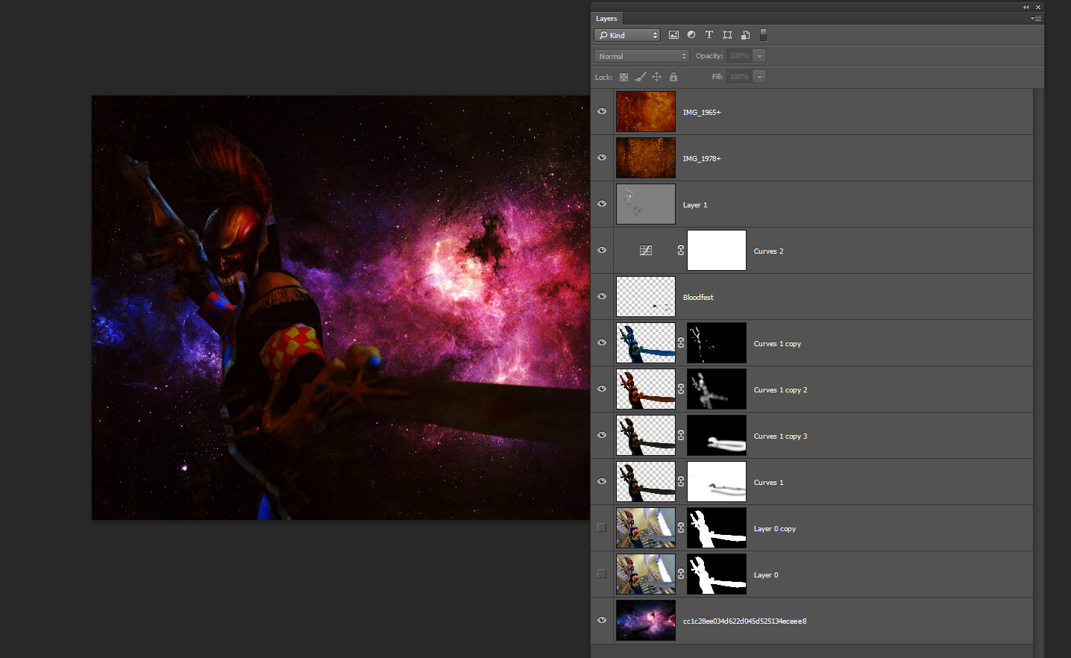Viewport: 1071px width, 658px height.
Task: Hide the Curves 1 copy layer
Action: coord(602,343)
